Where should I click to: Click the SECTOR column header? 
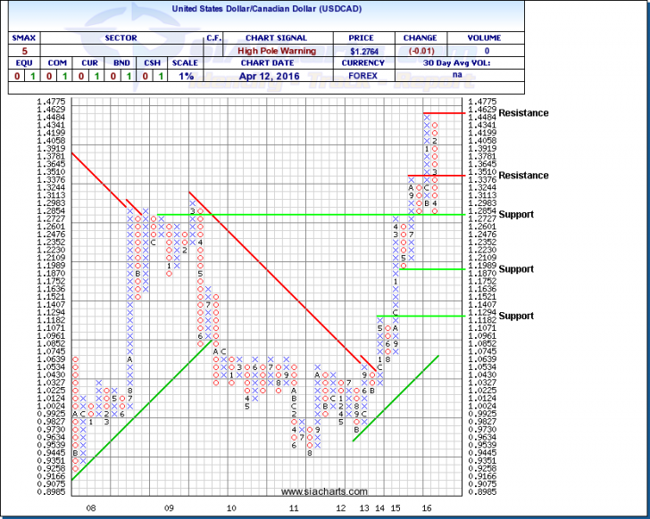[119, 38]
